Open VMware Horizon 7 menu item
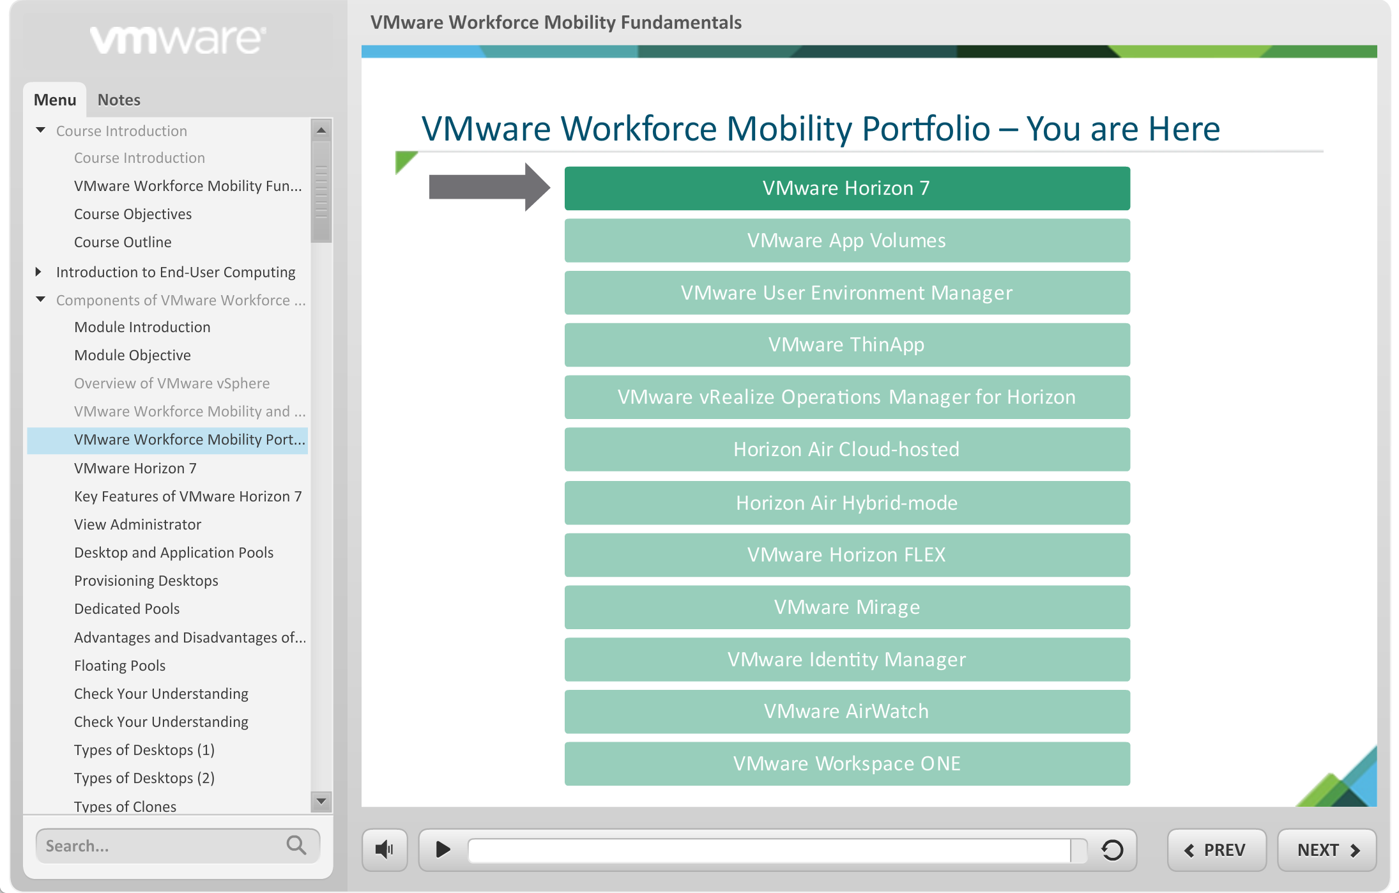1399x893 pixels. [135, 468]
